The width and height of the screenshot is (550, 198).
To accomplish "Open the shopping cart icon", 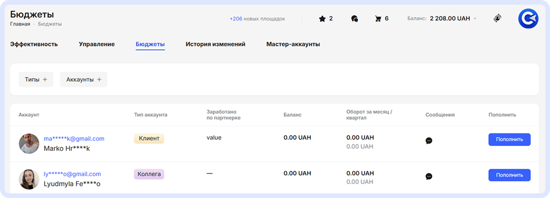I will (x=378, y=19).
